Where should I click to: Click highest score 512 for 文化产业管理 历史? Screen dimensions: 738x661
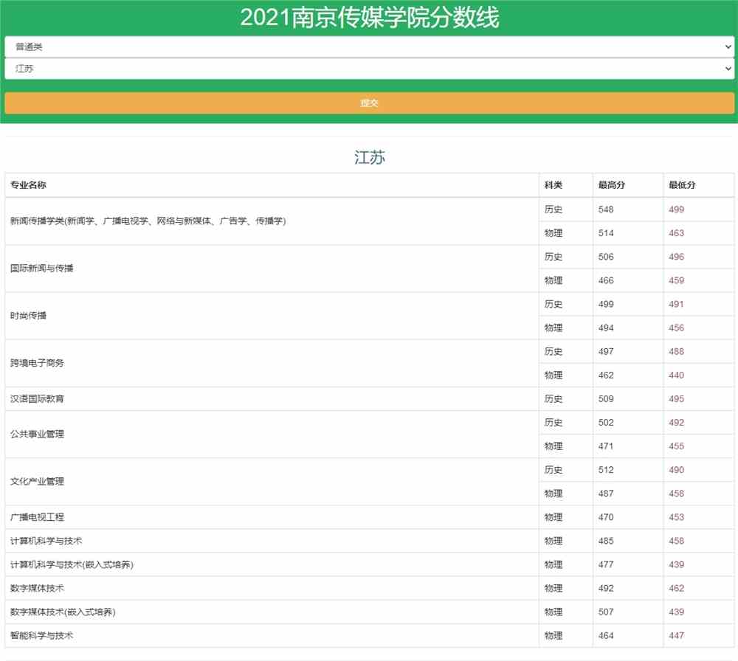tap(606, 470)
